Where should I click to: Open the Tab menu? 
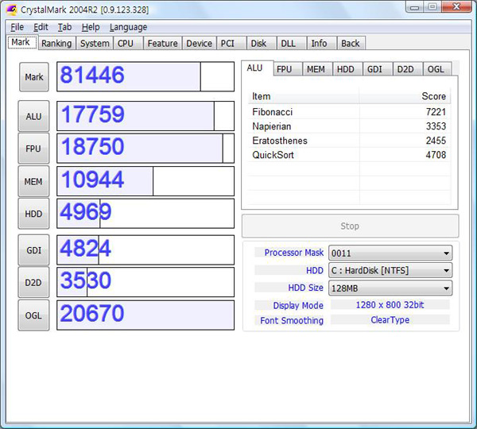click(65, 27)
